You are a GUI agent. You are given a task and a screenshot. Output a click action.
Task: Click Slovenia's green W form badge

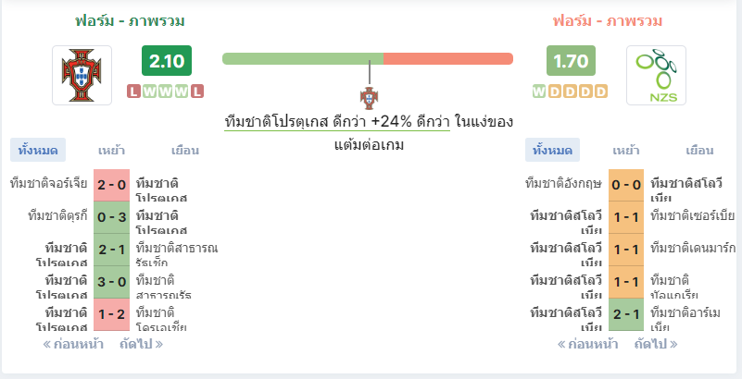click(x=538, y=92)
